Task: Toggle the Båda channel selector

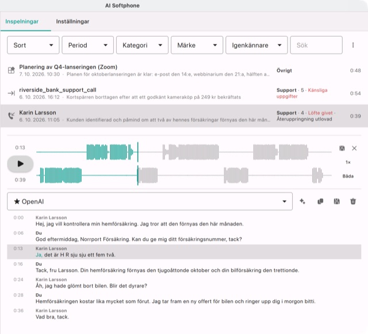Action: pos(348,176)
